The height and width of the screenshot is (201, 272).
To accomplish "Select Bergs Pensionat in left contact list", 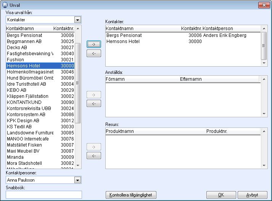I will [x=40, y=35].
